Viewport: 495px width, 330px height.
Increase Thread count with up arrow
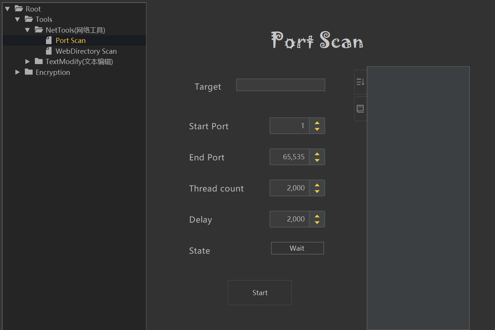[317, 185]
